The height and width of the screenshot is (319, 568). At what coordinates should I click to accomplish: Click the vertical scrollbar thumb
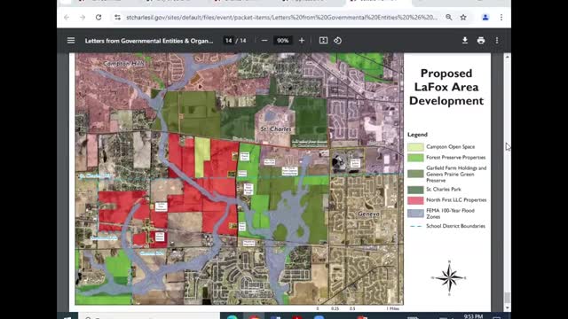(x=507, y=298)
